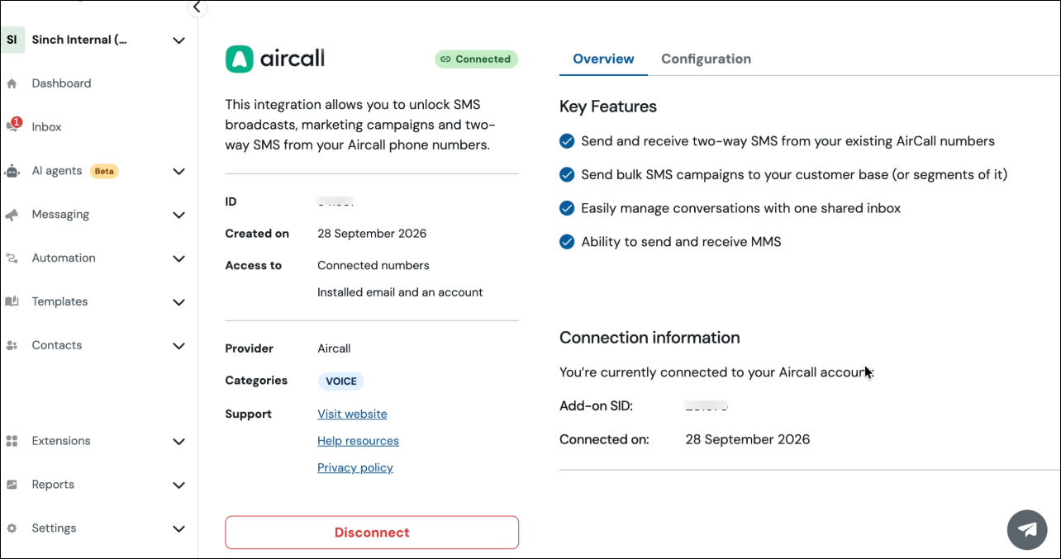
Task: Expand the Messaging menu chevron
Action: [178, 216]
